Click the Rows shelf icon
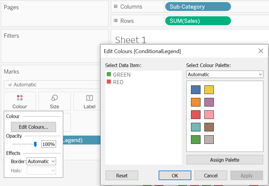The width and height of the screenshot is (269, 186). pyautogui.click(x=115, y=20)
